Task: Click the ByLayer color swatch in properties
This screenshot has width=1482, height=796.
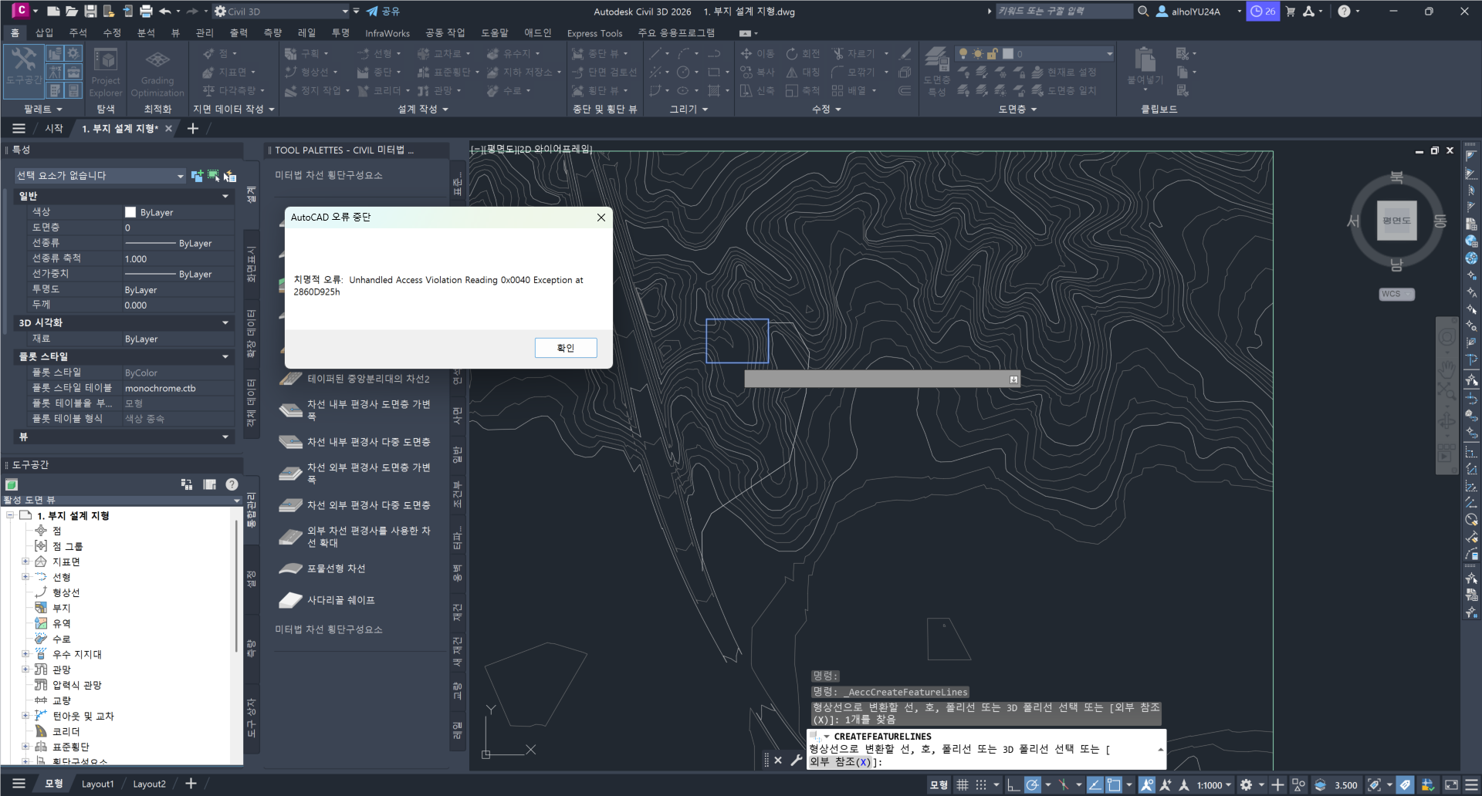Action: tap(130, 212)
